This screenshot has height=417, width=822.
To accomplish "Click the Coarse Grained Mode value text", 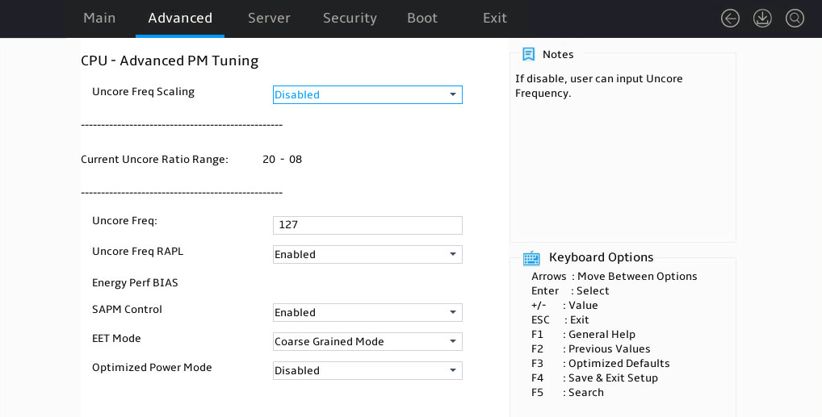I will 329,341.
